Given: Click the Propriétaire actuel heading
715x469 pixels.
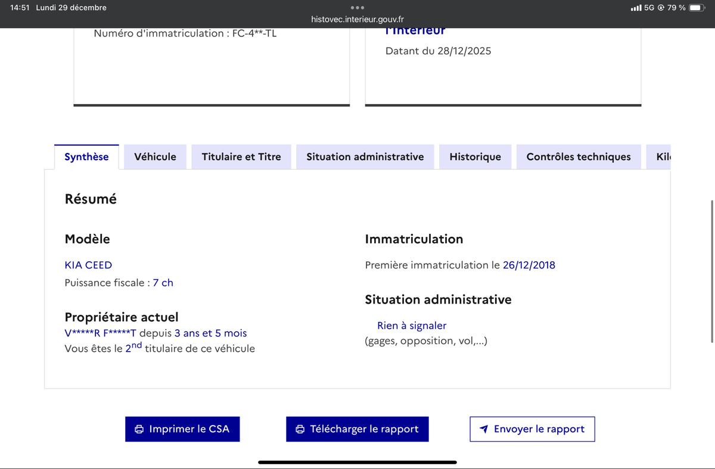Looking at the screenshot, I should click(122, 317).
